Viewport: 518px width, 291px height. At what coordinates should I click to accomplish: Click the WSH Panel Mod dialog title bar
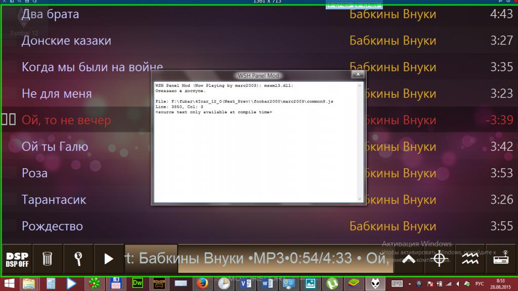pyautogui.click(x=258, y=76)
